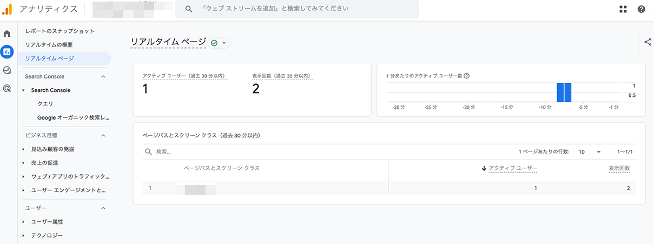Collapse the ビジネス目標 section

pos(103,135)
